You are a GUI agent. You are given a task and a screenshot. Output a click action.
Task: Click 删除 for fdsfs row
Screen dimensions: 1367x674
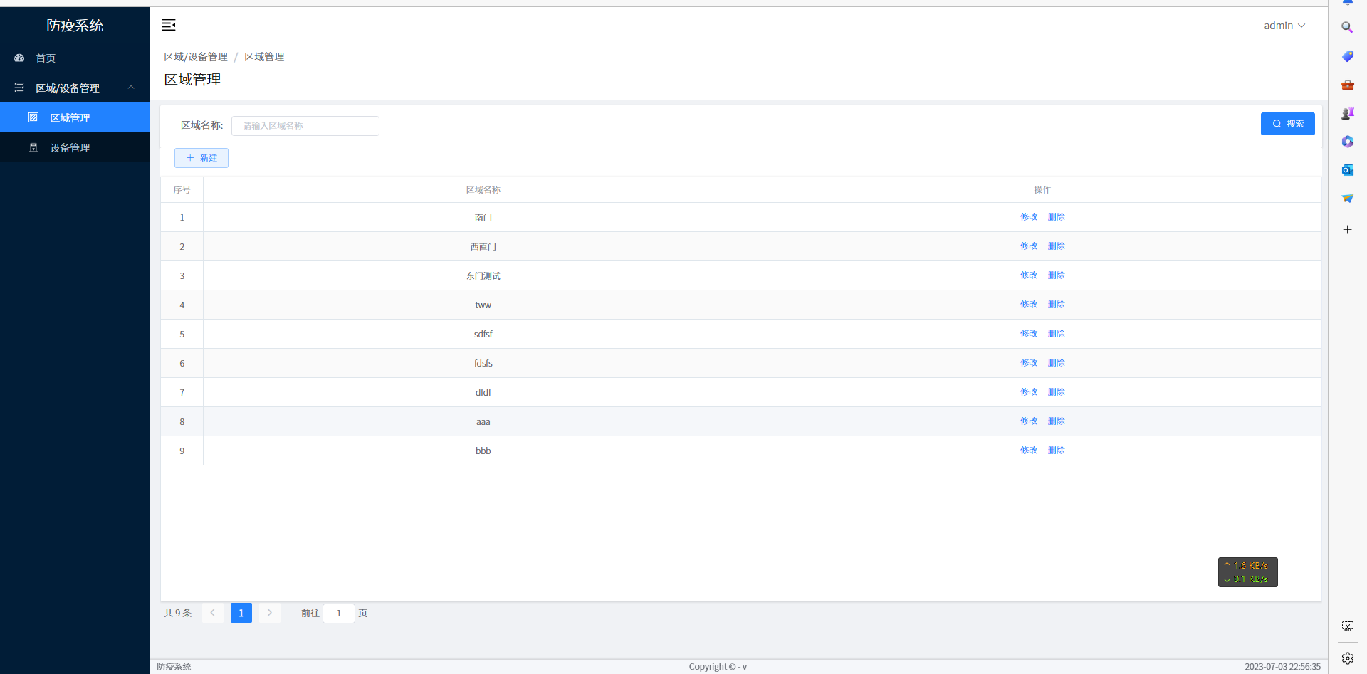[x=1057, y=363]
